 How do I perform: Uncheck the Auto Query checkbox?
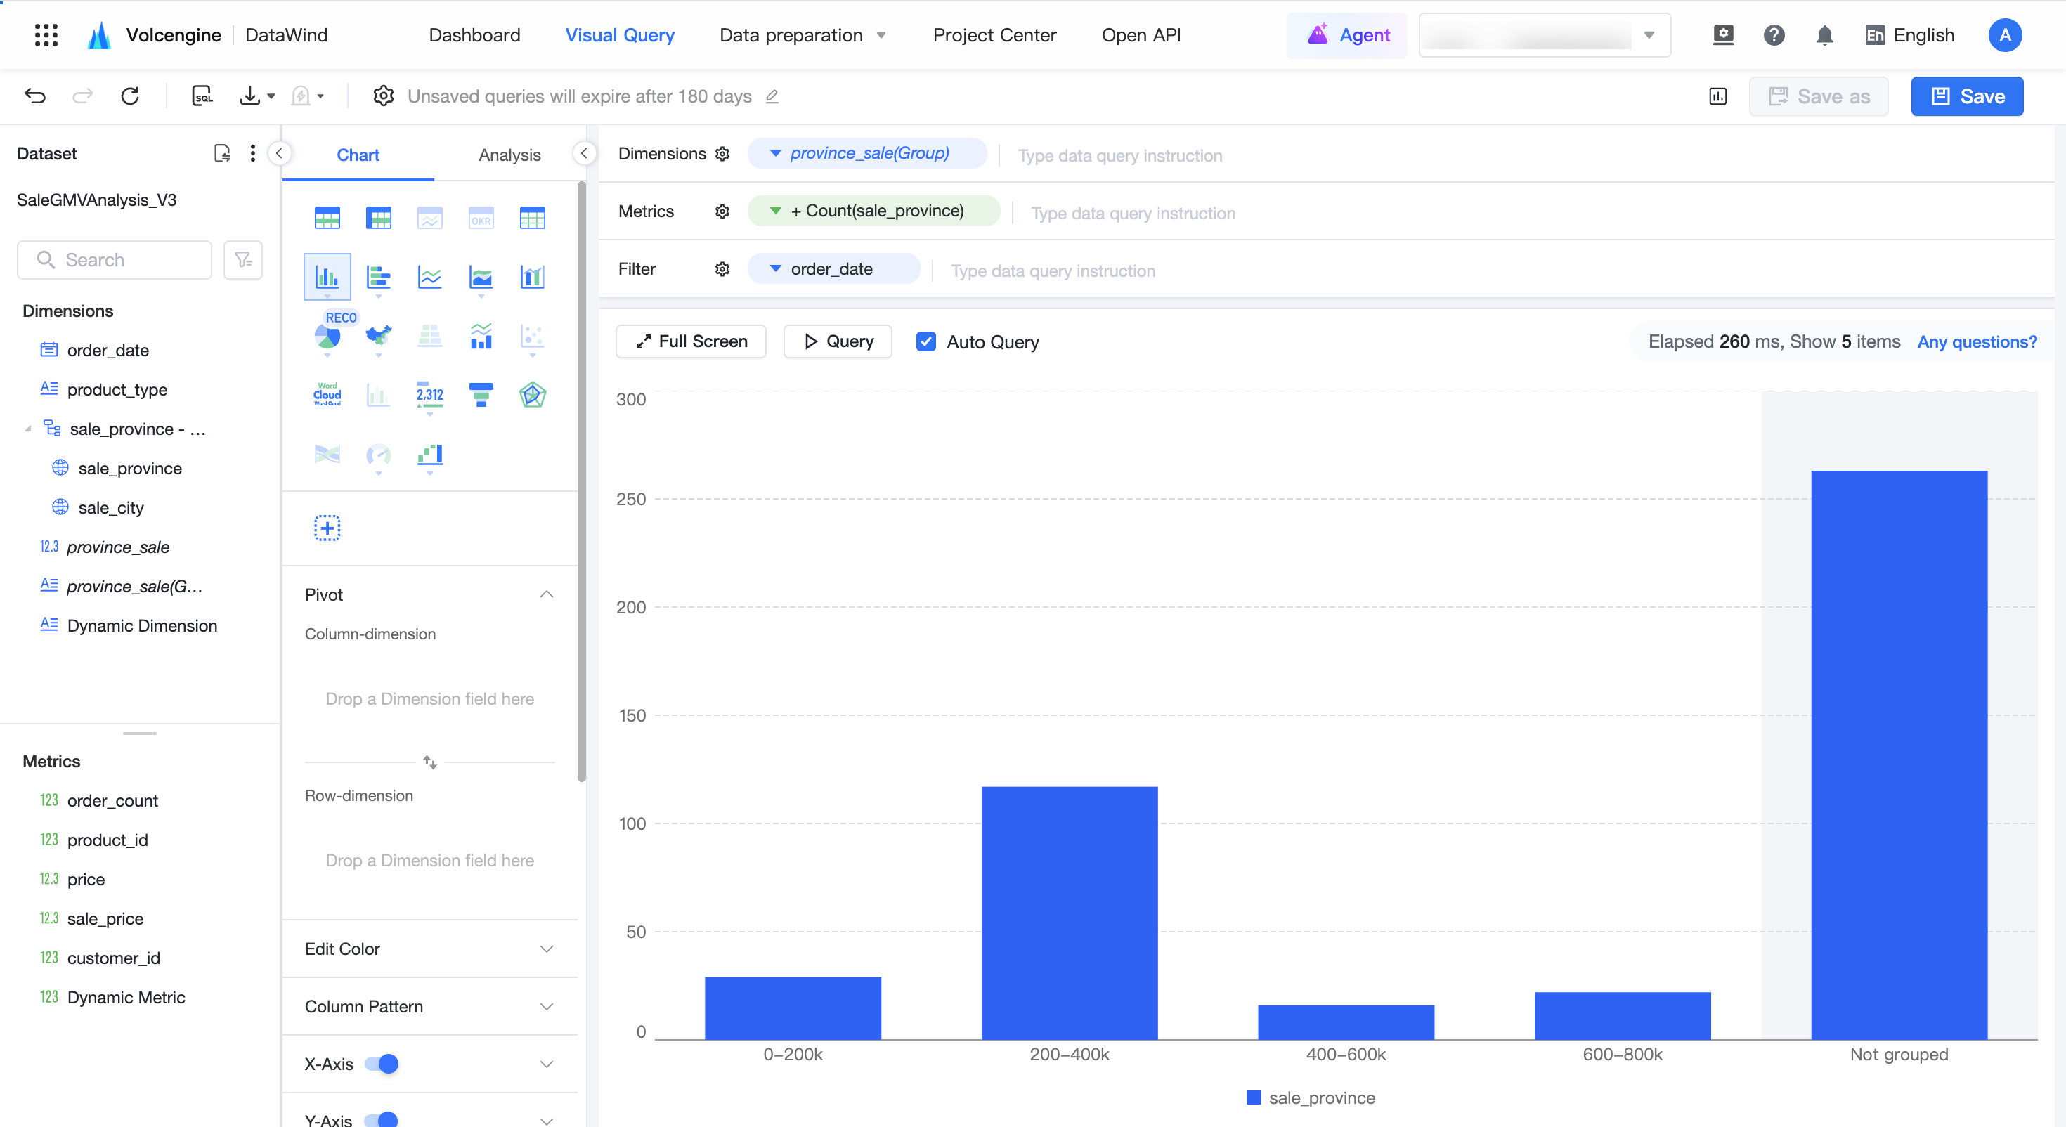coord(925,341)
